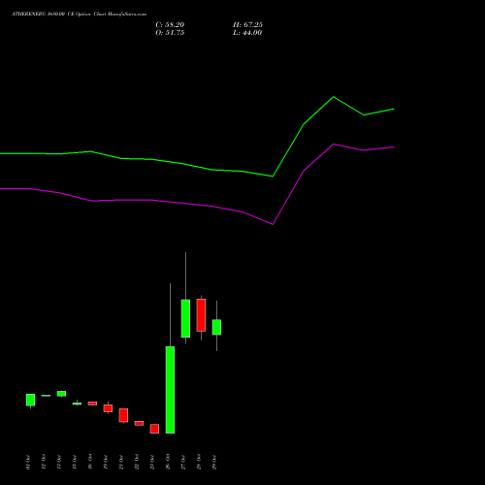Click the red candle above 21 Oct
485x485 pixels.
click(x=123, y=415)
